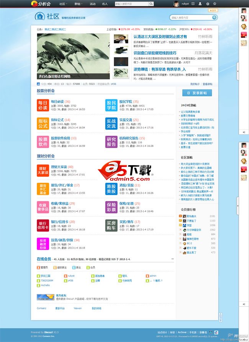Open the 银行信用卡 forum icon
This screenshot has width=249, height=342.
pos(43,226)
